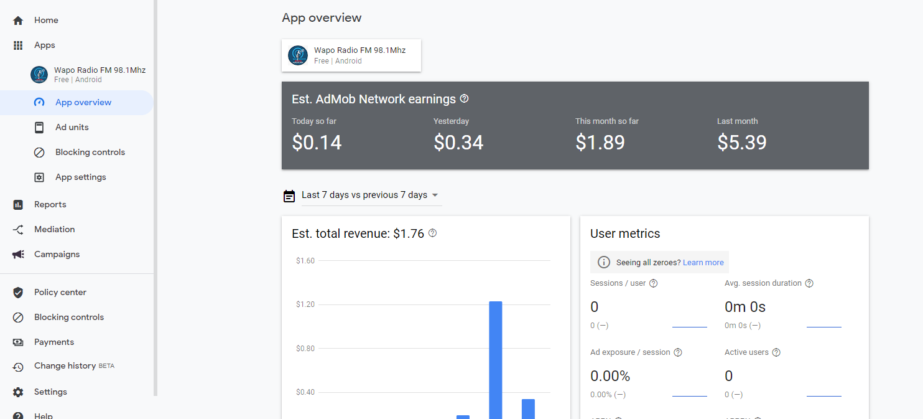Click the date range dropdown arrow
The width and height of the screenshot is (923, 419).
pos(435,195)
